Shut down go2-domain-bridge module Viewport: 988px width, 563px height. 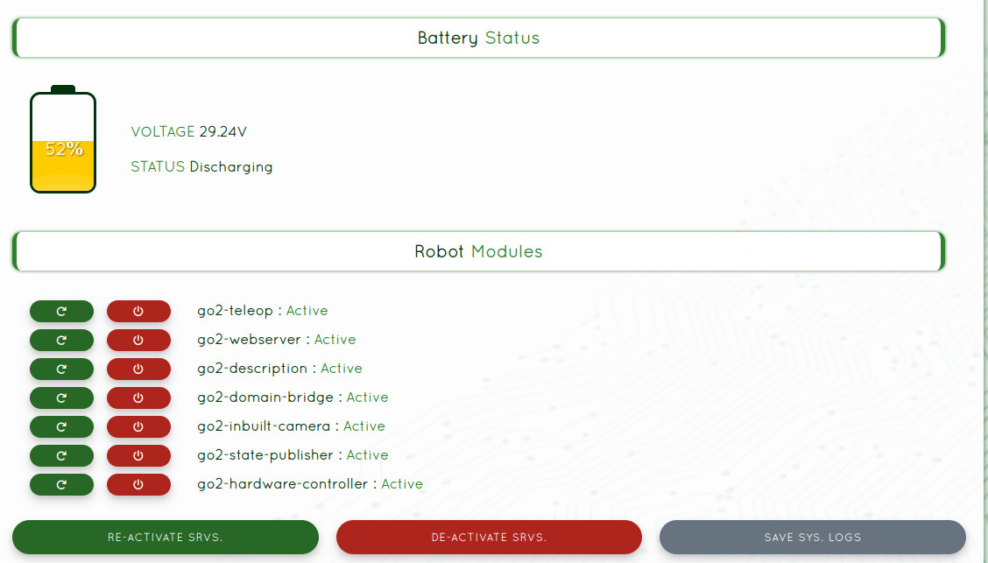[x=138, y=398]
